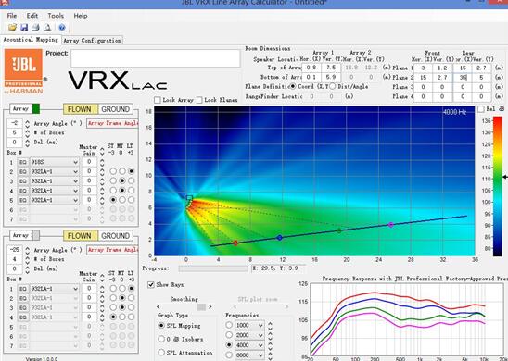This screenshot has width=508, height=361.
Task: Increase the number of boxes stepper arrow
Action: coord(27,131)
